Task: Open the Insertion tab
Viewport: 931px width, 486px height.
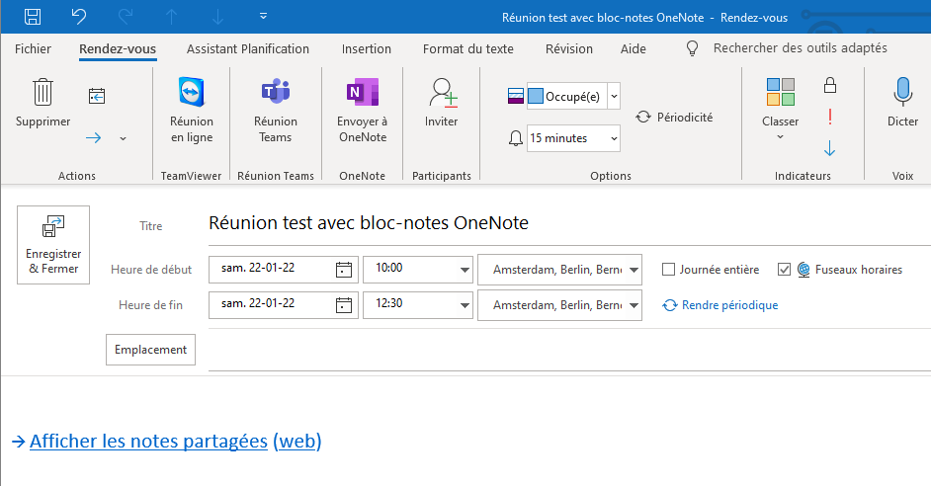Action: (367, 48)
